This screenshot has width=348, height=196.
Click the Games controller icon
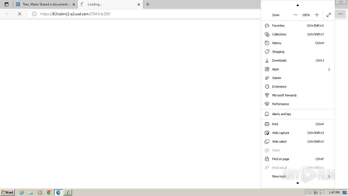pyautogui.click(x=267, y=78)
